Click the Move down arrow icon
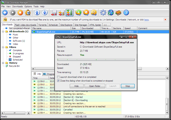Image resolution: width=171 pixels, height=120 pixels. 45,13
